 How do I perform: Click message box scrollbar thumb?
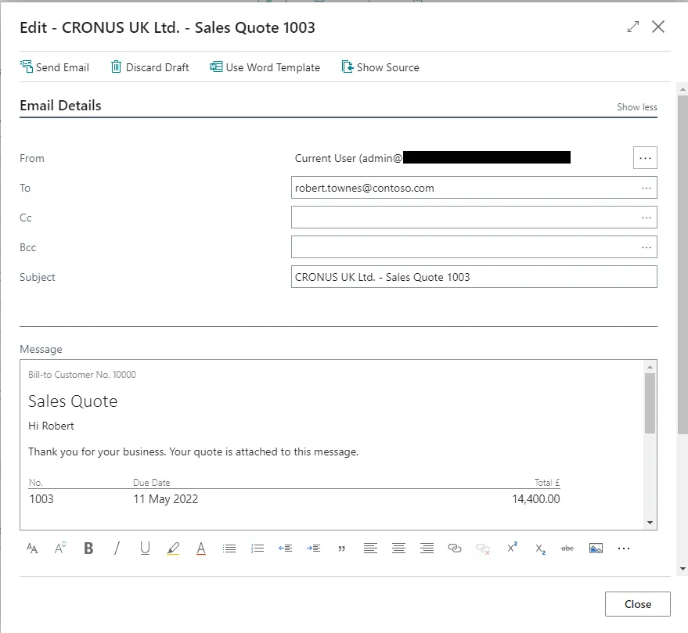(x=650, y=403)
